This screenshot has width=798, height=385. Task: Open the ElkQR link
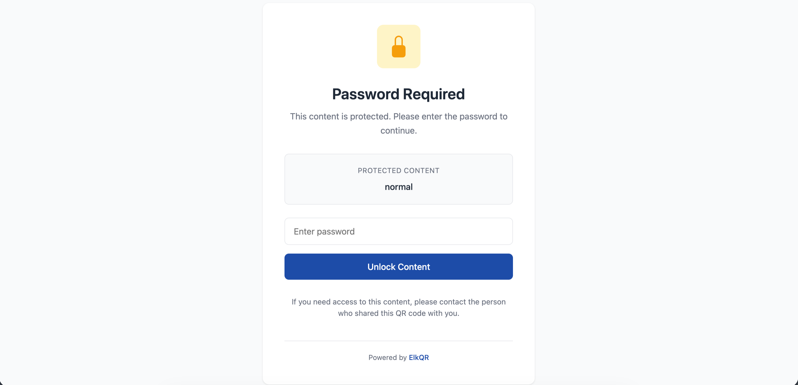pos(419,357)
